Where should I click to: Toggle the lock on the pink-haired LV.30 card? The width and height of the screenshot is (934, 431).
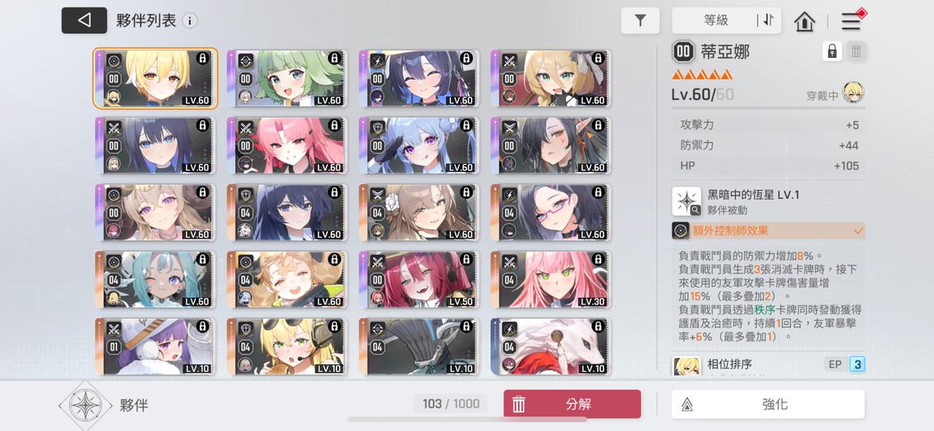598,260
